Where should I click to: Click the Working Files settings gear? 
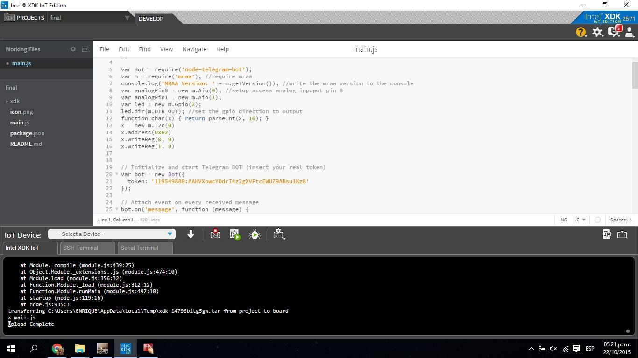pos(73,49)
